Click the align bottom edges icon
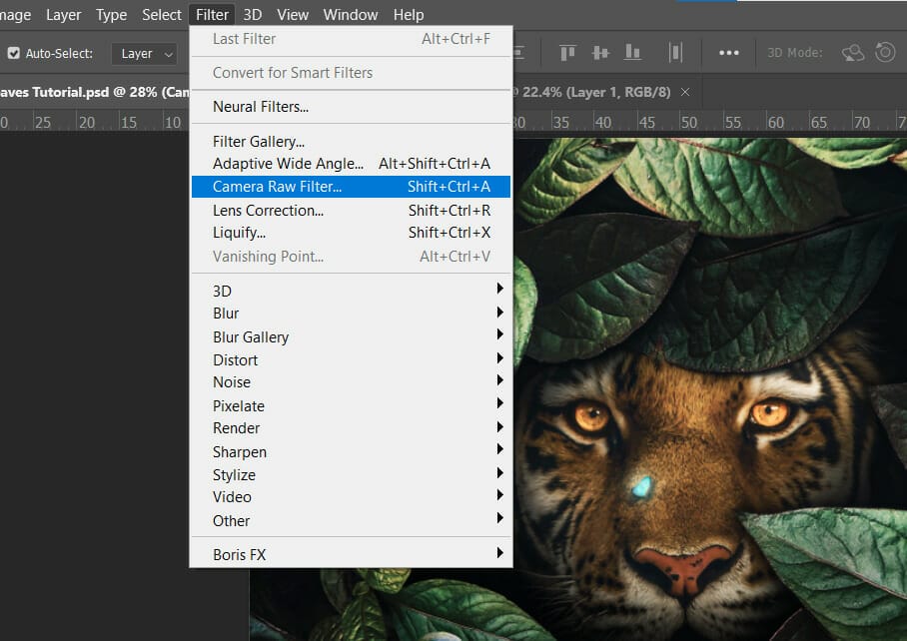The width and height of the screenshot is (907, 641). (x=632, y=53)
